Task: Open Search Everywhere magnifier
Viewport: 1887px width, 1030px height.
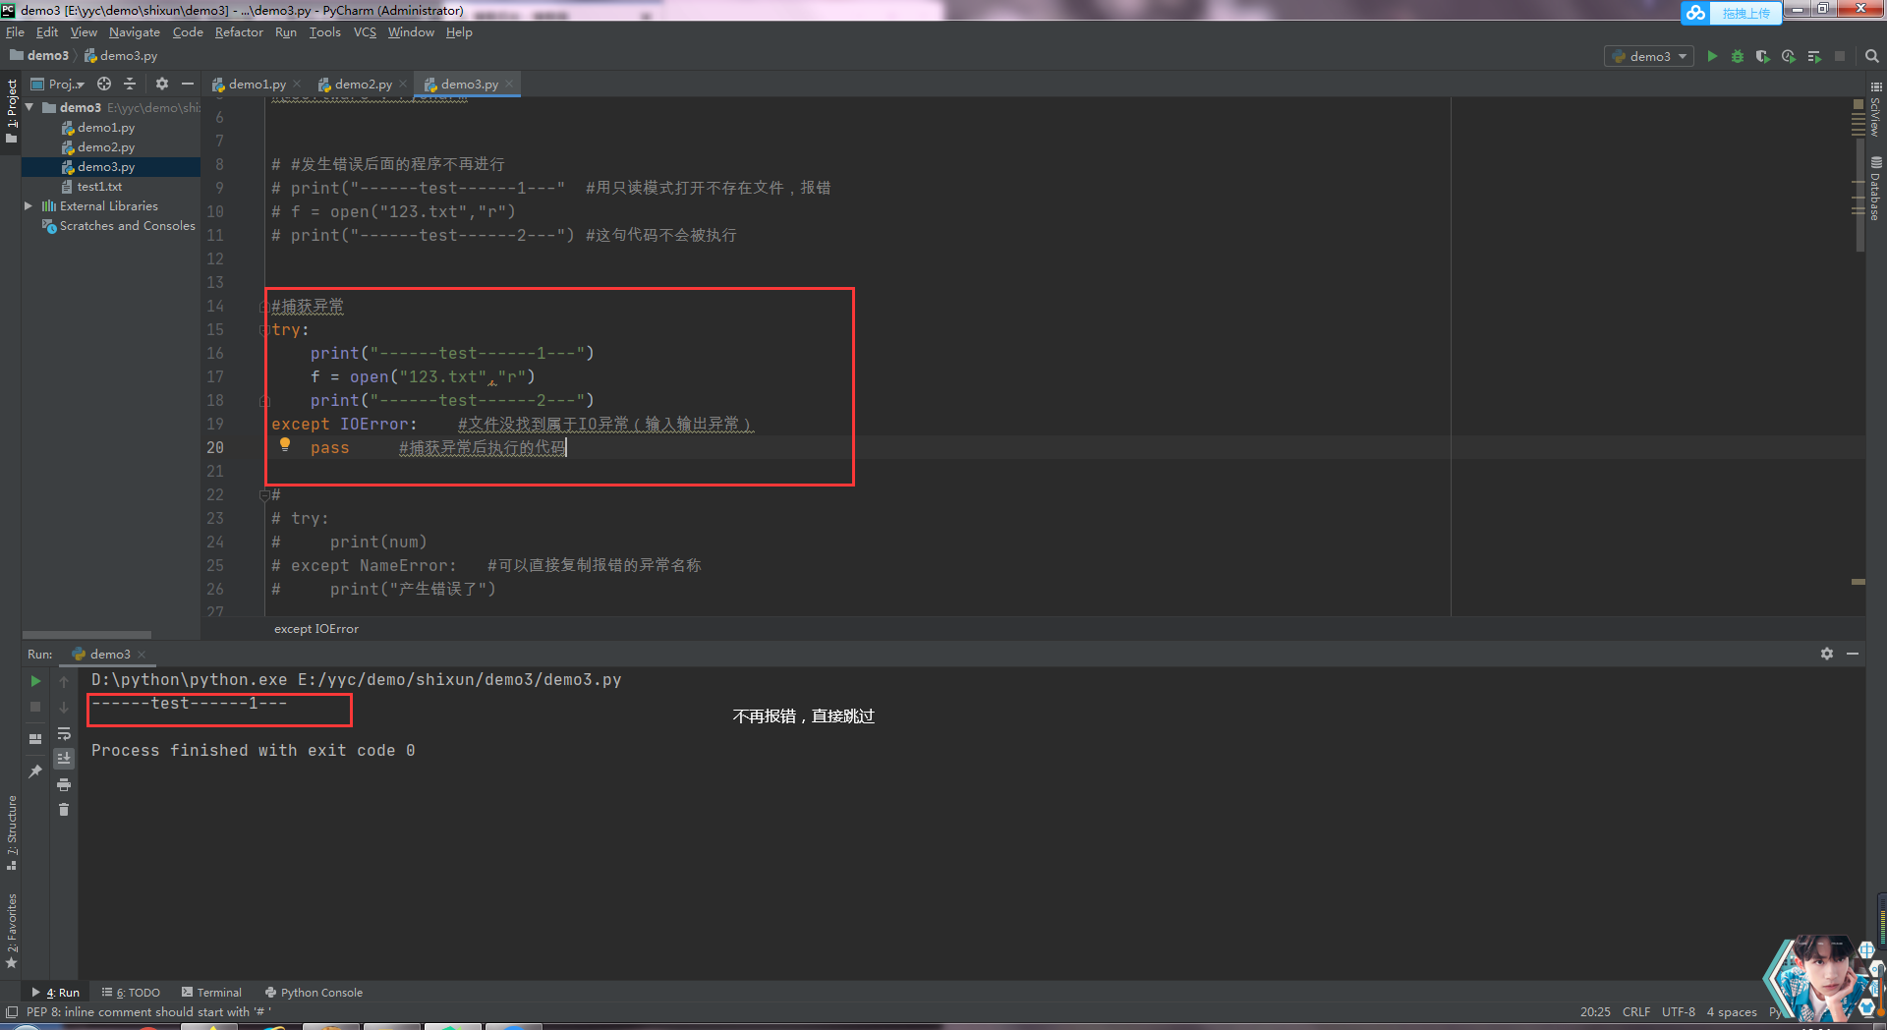Action: (x=1872, y=57)
